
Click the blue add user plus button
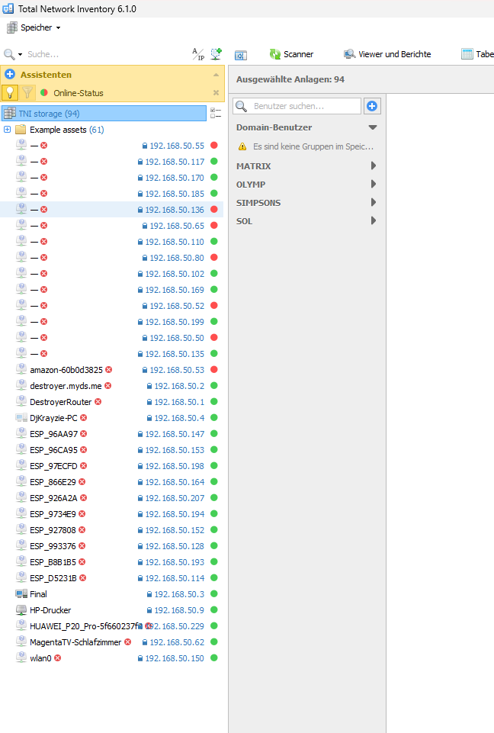(x=372, y=106)
